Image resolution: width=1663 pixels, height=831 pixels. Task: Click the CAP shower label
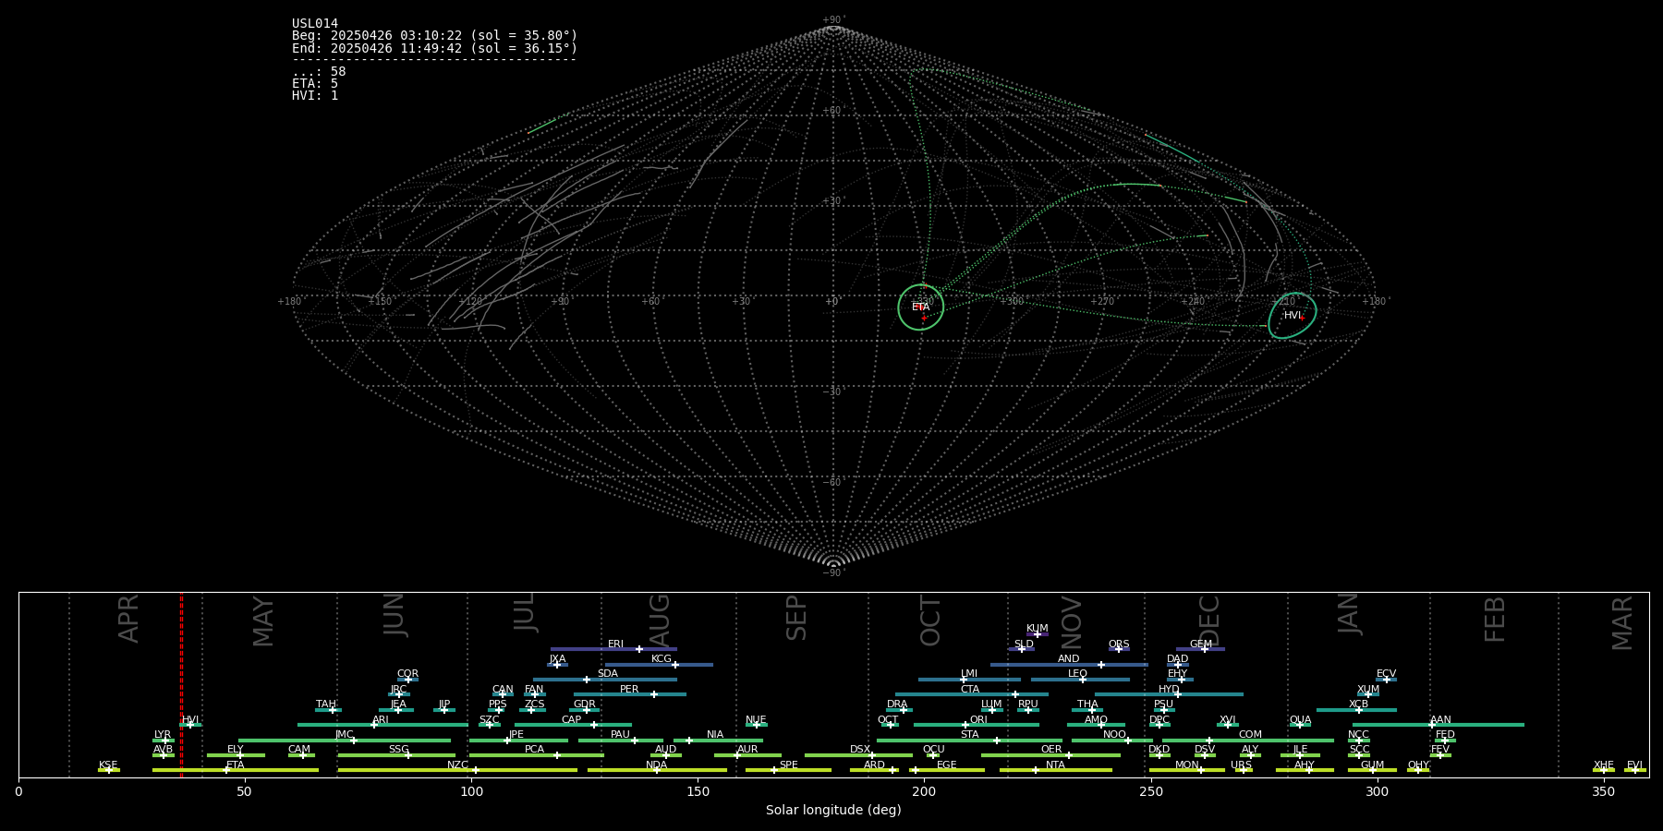tap(572, 719)
